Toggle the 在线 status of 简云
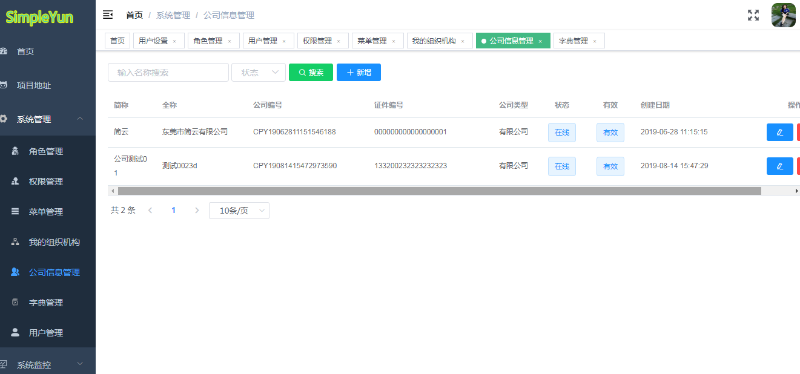This screenshot has height=374, width=800. click(561, 132)
